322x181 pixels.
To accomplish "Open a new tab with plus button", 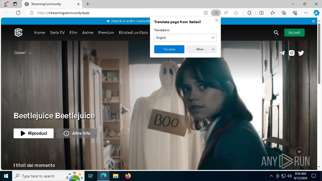I will [x=88, y=4].
